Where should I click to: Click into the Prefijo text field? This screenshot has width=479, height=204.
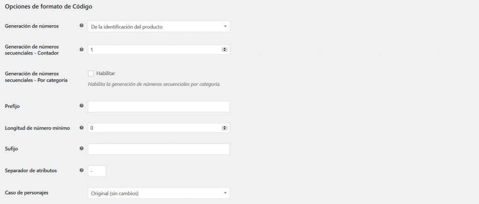coord(159,106)
